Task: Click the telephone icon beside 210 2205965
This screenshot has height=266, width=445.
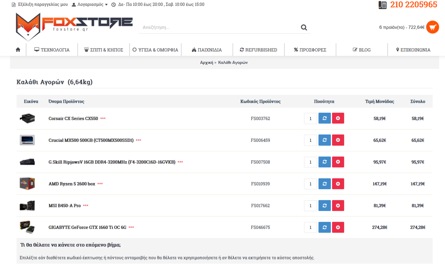Action: click(x=382, y=5)
